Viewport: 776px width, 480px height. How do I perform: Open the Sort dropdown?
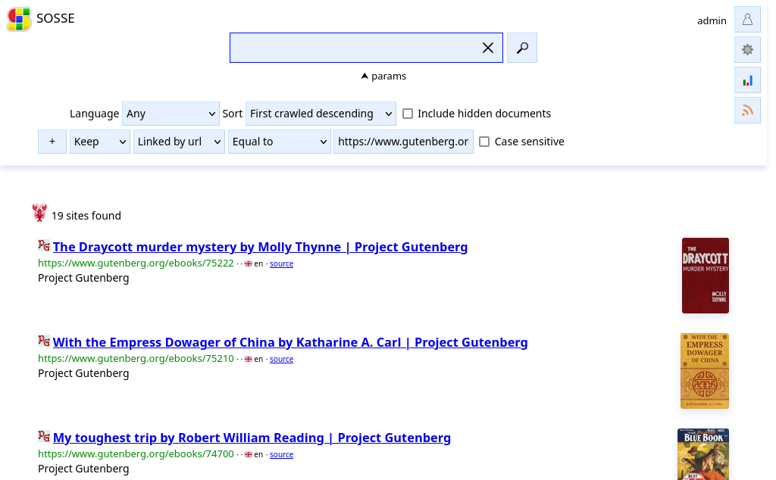coord(321,114)
